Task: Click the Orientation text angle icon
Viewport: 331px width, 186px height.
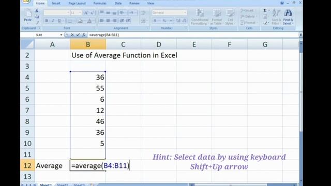Action: (x=122, y=13)
